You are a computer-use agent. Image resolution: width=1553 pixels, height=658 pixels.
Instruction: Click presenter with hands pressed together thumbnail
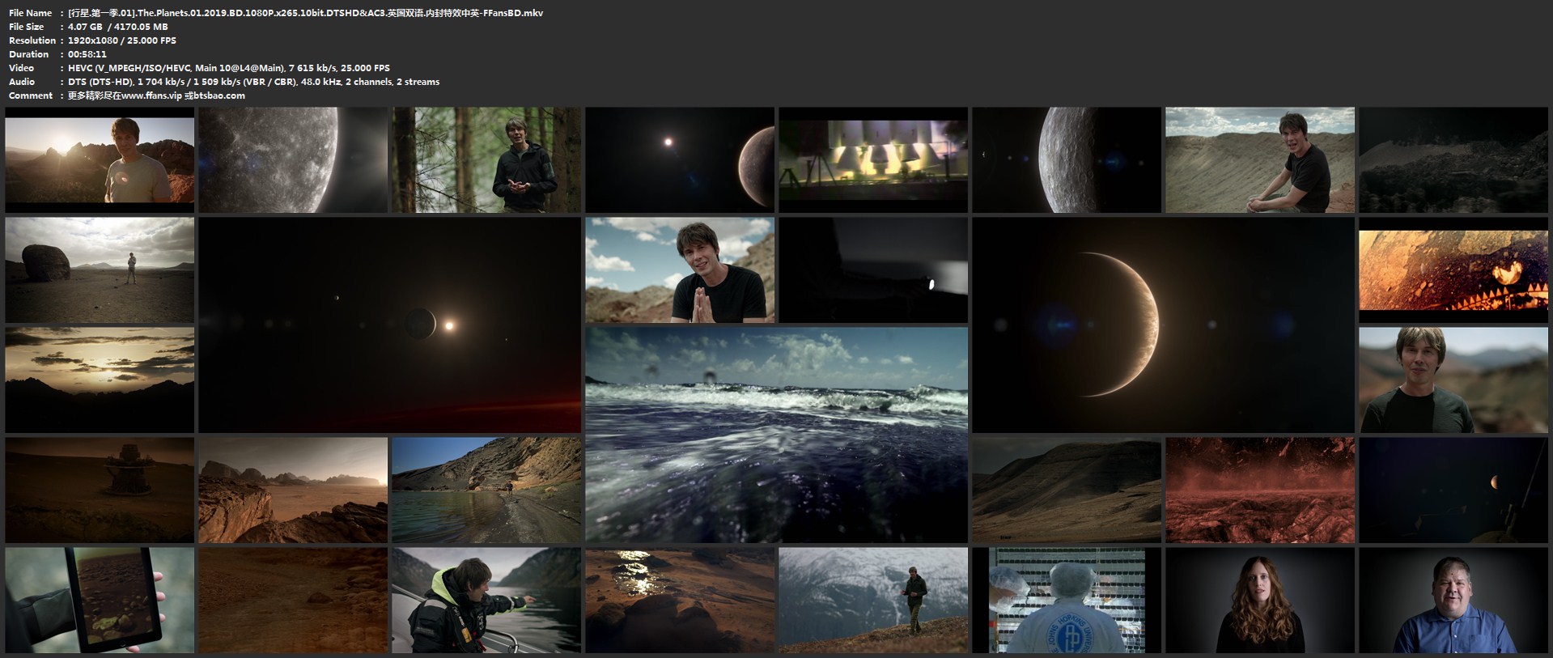pyautogui.click(x=679, y=270)
